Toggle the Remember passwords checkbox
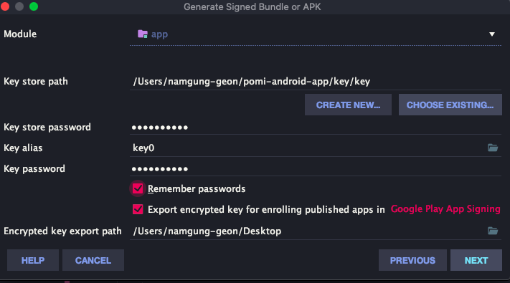510x283 pixels. (138, 188)
